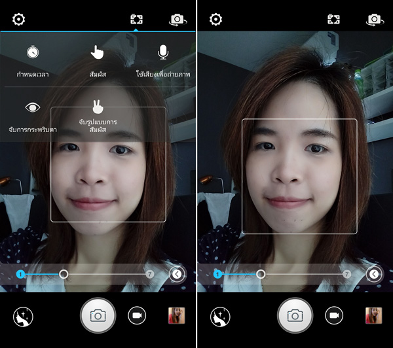393x348 pixels.
Task: Start video recording in right screenshot
Action: click(334, 315)
